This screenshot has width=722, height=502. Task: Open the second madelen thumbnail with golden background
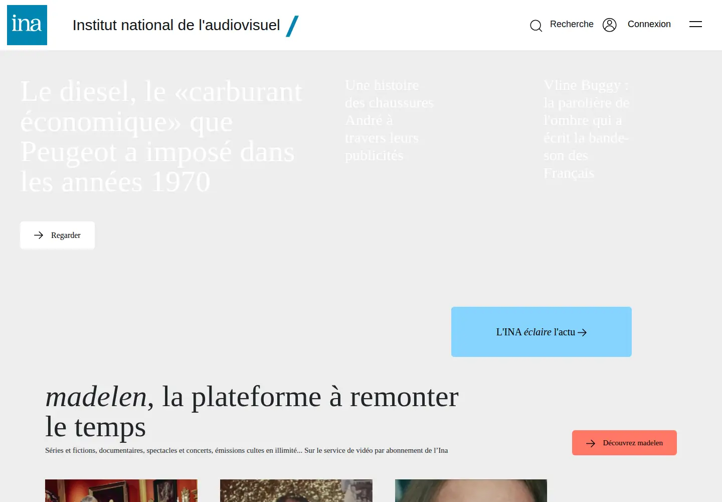(x=296, y=490)
